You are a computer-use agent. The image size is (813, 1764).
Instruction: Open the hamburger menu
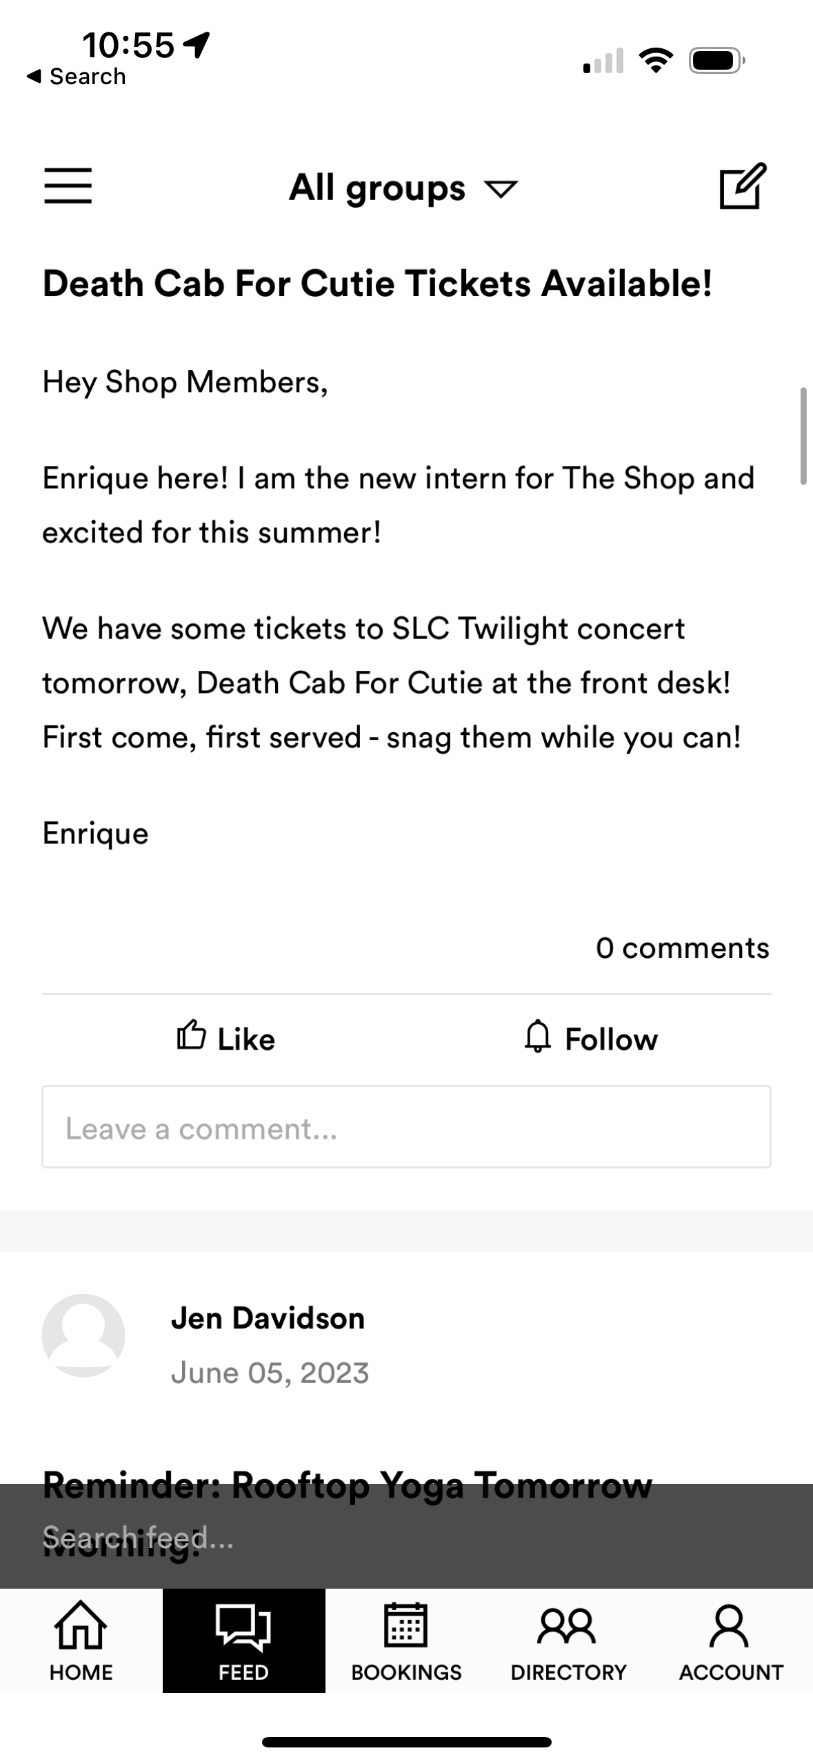click(68, 186)
